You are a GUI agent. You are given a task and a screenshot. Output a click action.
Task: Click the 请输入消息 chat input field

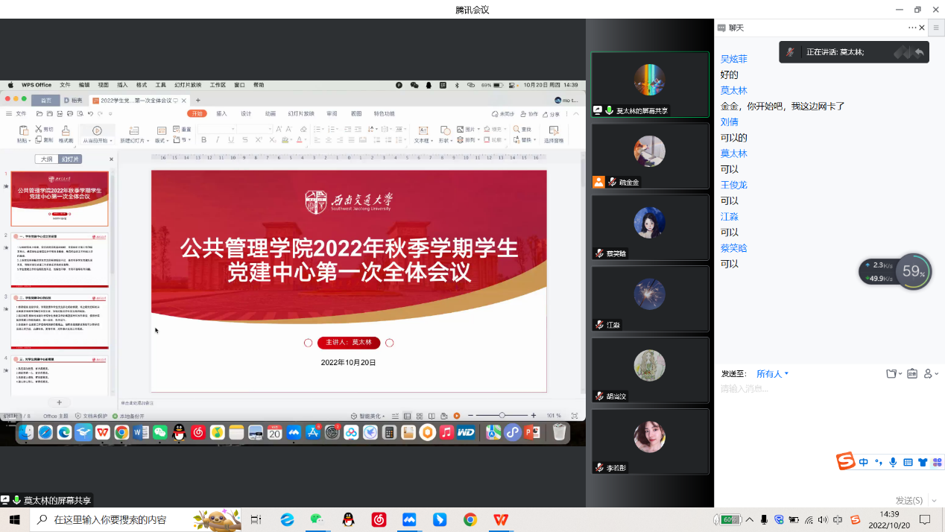[820, 389]
